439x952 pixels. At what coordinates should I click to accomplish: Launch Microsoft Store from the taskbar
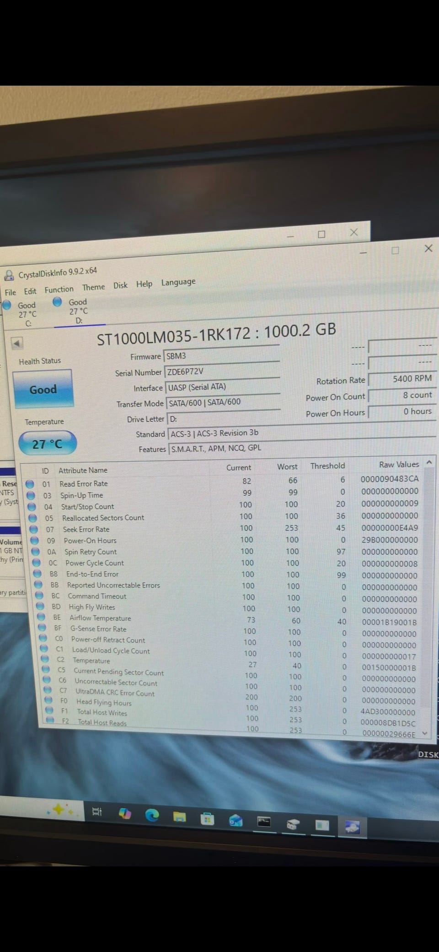pyautogui.click(x=207, y=818)
